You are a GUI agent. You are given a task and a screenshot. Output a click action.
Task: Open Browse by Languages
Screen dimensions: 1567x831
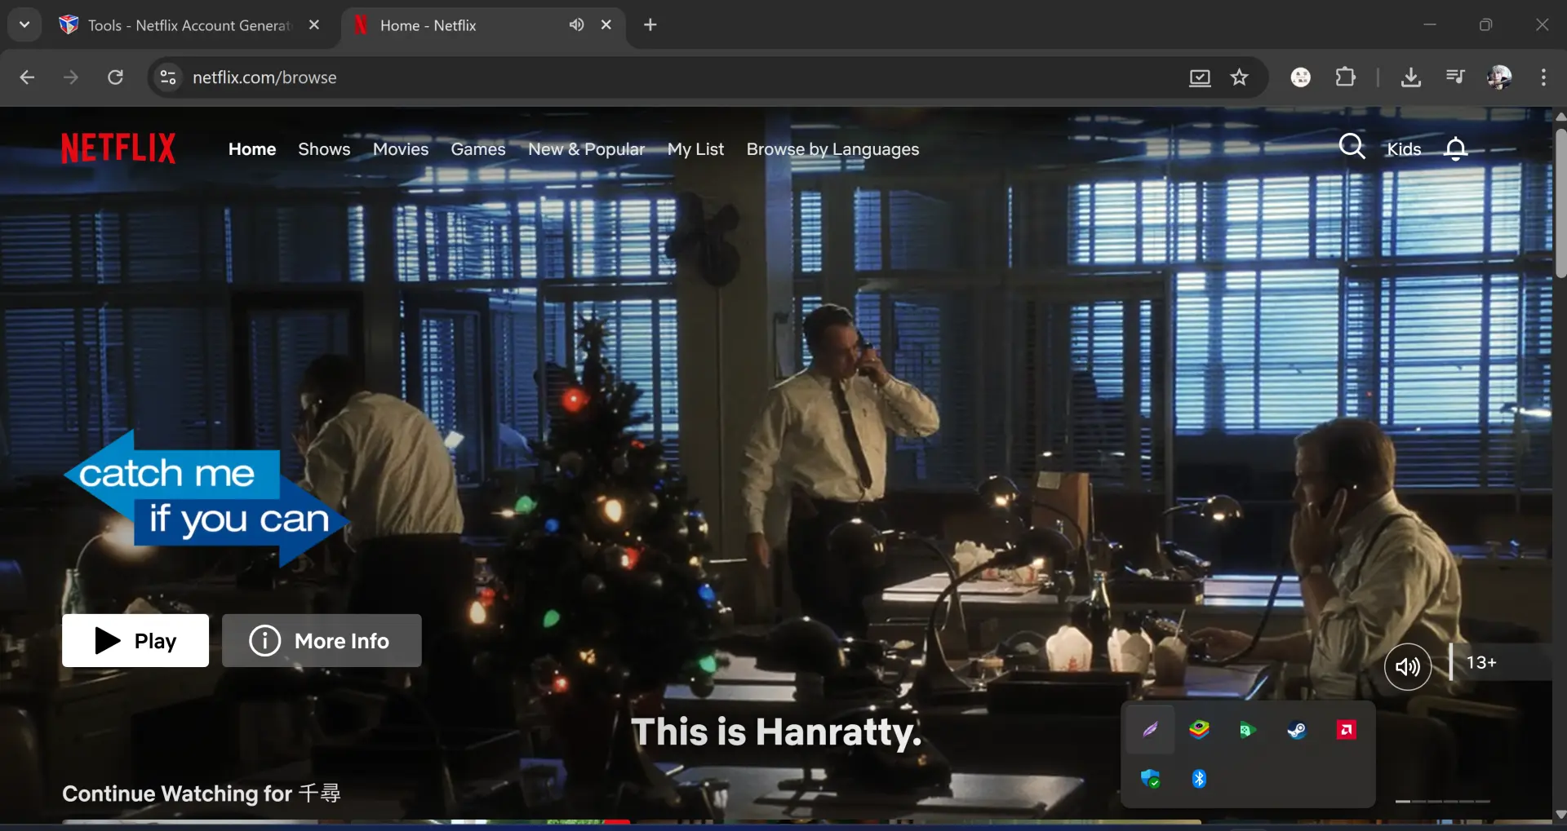(832, 149)
